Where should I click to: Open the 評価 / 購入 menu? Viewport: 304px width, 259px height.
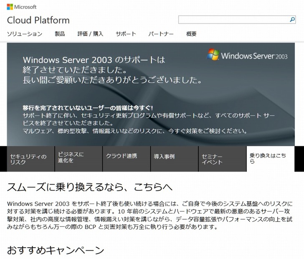coord(90,34)
